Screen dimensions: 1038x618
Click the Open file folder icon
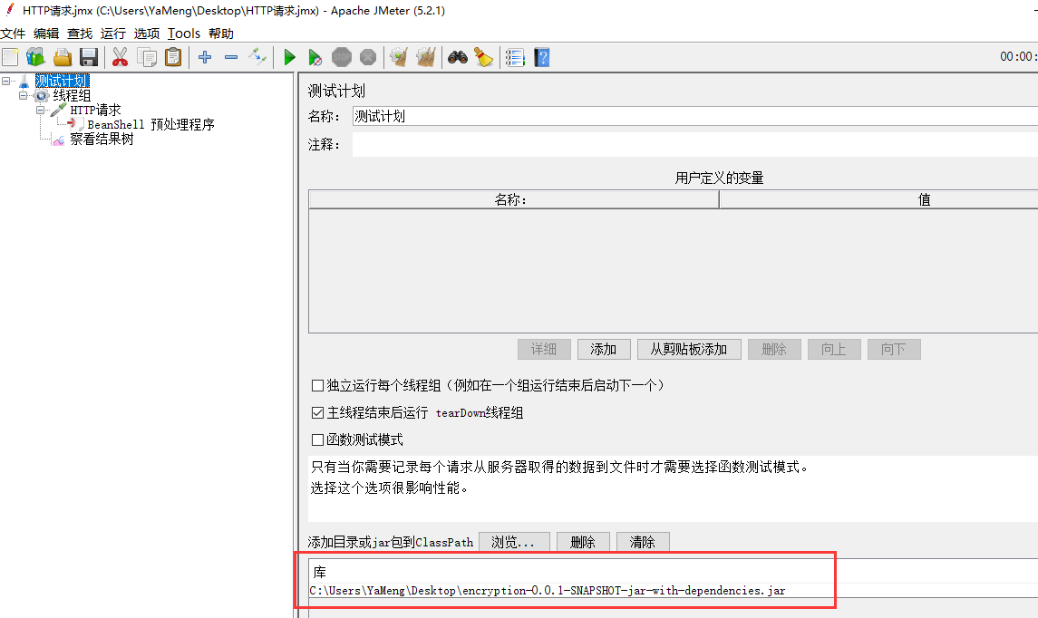pyautogui.click(x=63, y=58)
